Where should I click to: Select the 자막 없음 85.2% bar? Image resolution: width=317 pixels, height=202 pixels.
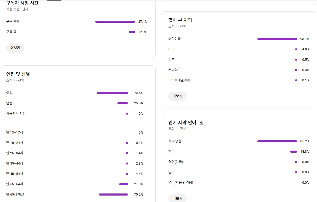click(x=277, y=141)
